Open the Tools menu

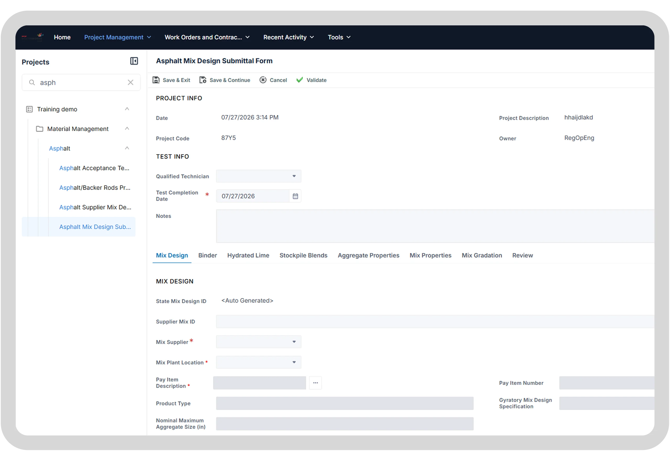point(339,37)
